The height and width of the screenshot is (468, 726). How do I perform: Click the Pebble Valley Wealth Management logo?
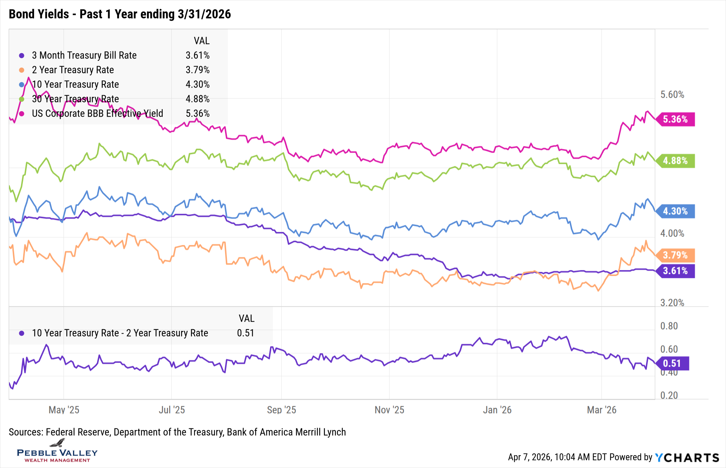click(x=57, y=451)
